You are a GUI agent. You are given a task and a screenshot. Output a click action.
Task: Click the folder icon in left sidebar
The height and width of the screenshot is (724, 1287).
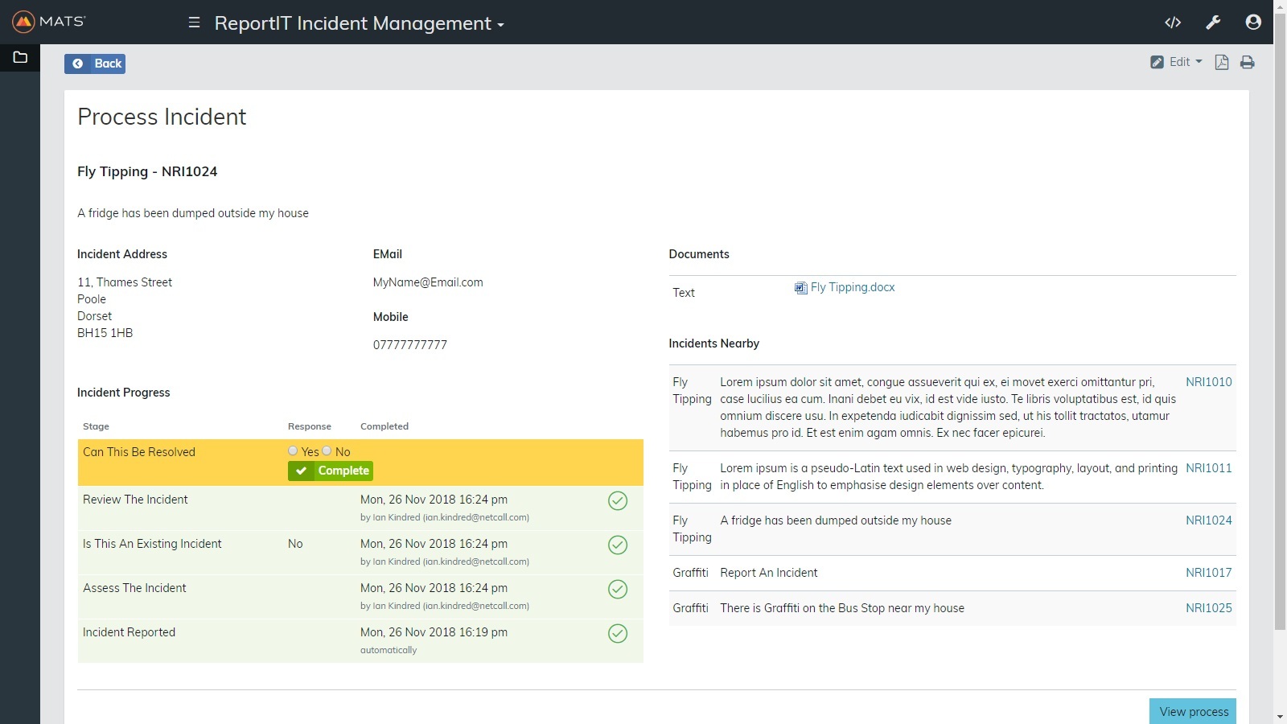20,57
